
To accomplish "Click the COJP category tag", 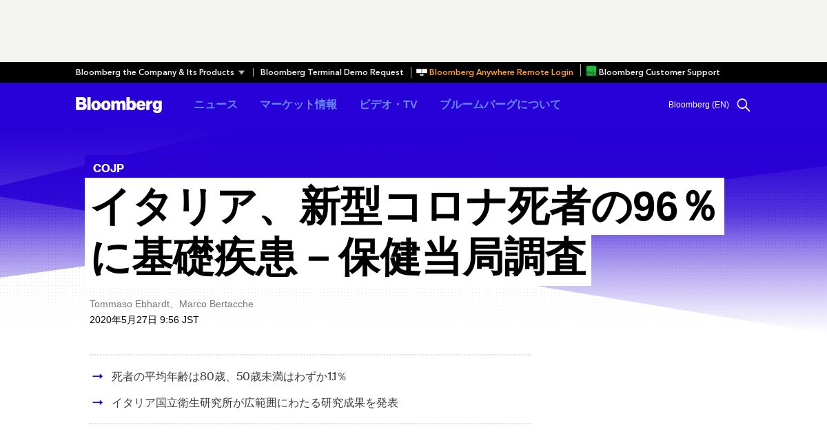I will pos(108,168).
